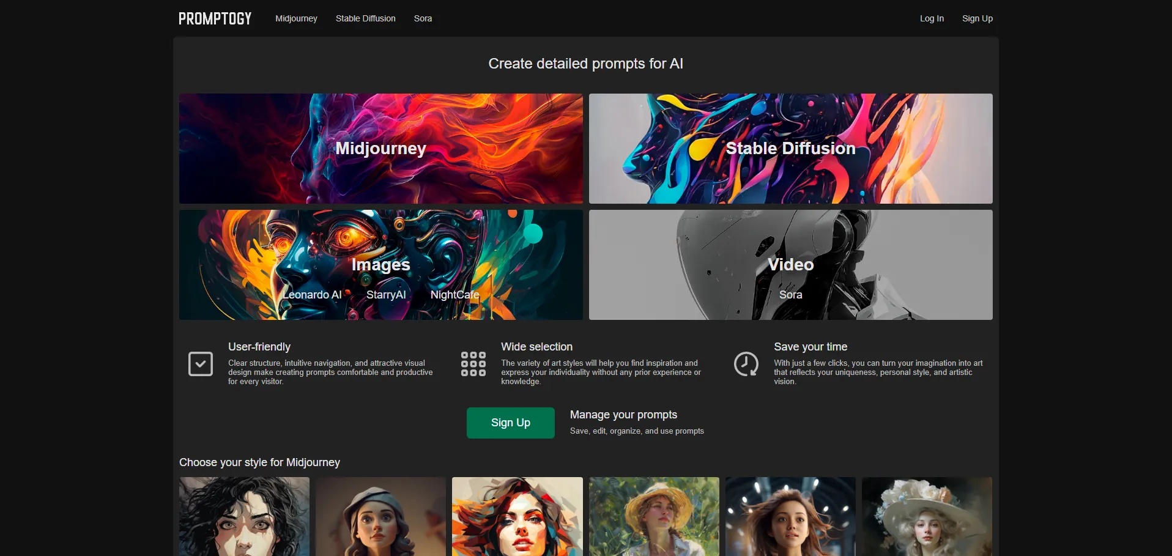Click the User-friendly checkmark icon
Image resolution: width=1172 pixels, height=556 pixels.
click(x=201, y=364)
